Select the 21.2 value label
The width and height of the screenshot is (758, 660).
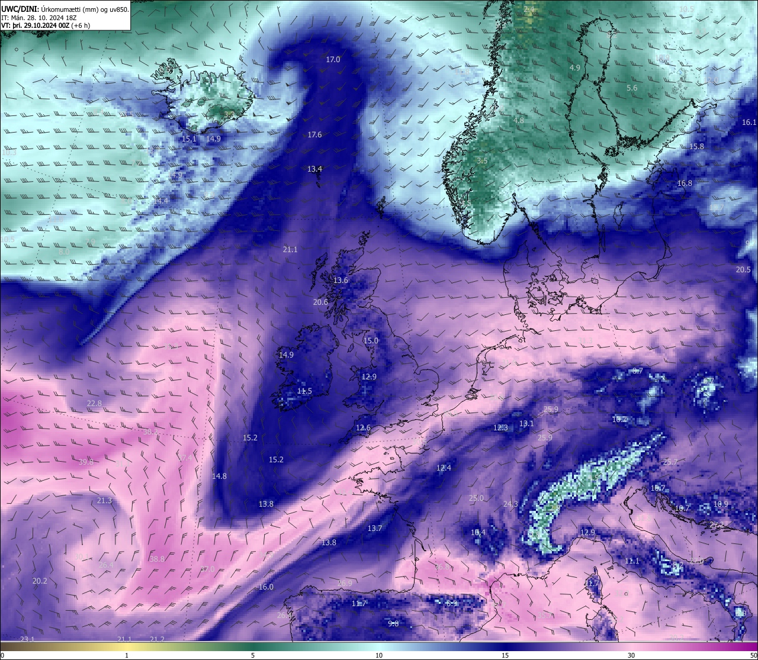(x=157, y=639)
